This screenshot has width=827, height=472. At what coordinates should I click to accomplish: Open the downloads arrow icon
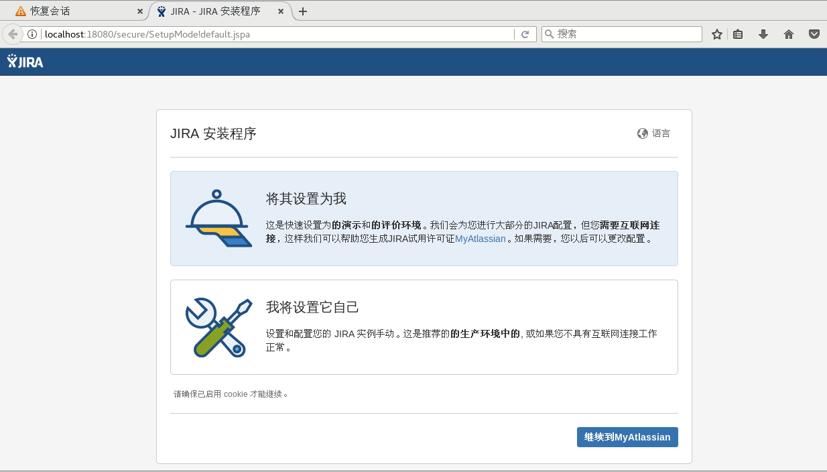click(x=763, y=34)
